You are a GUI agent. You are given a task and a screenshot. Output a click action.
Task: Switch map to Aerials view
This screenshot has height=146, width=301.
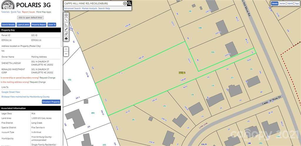point(282,4)
